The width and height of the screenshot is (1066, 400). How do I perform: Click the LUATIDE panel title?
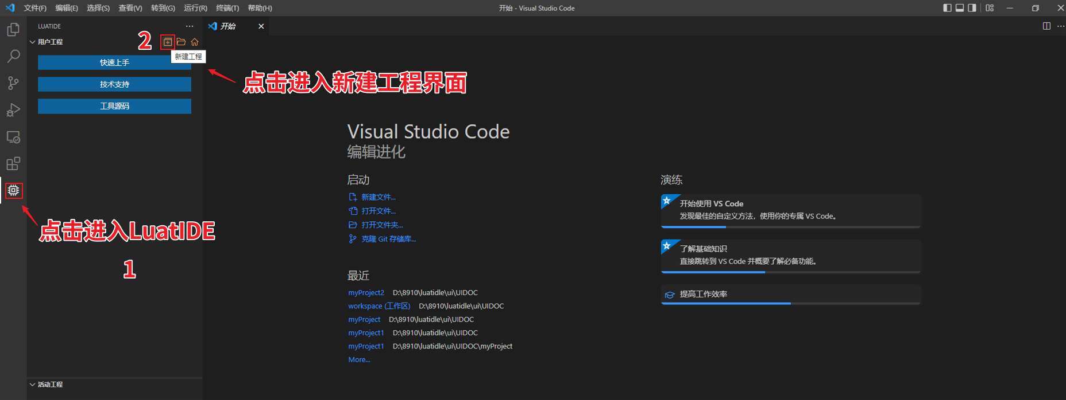tap(49, 26)
